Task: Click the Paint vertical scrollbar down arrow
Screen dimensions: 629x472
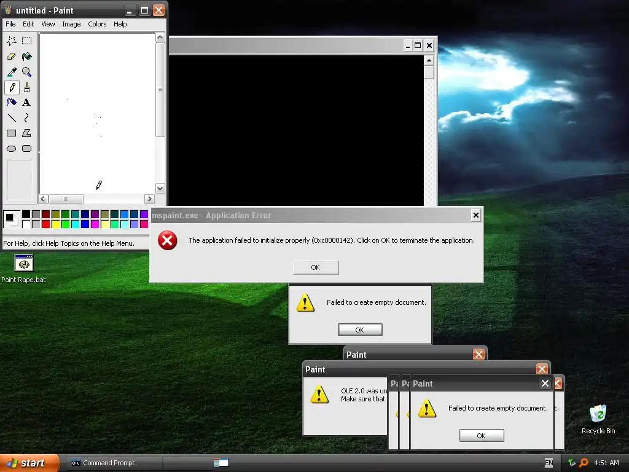Action: (x=160, y=188)
